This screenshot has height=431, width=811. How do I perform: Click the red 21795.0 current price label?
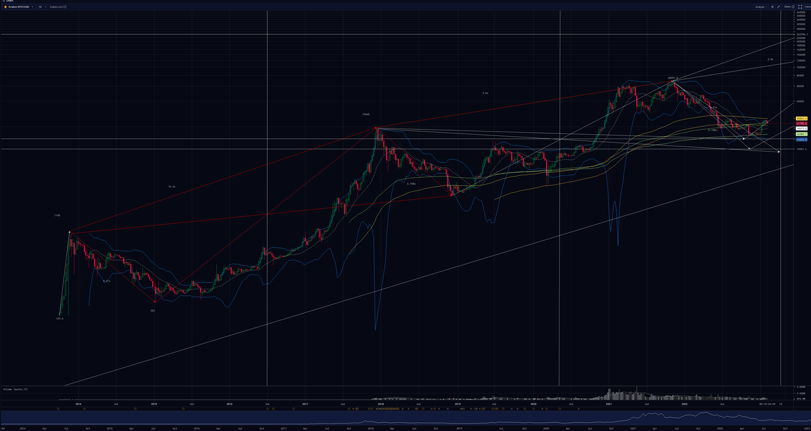point(801,123)
